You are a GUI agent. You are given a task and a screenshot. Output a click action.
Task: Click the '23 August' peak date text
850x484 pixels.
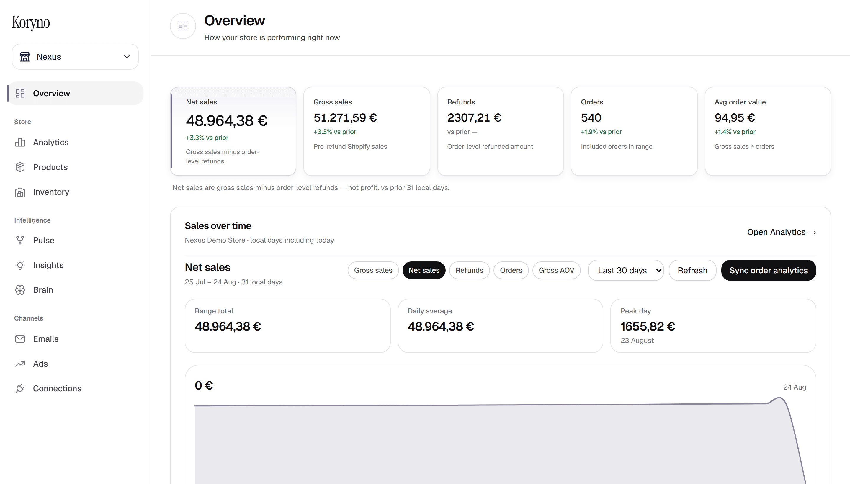tap(637, 340)
